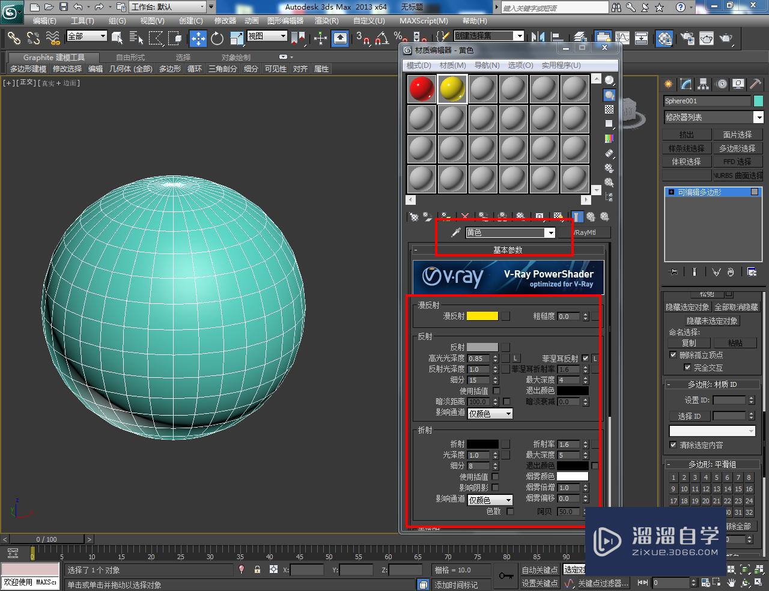Toggle the 删除孤立顶点 checkbox
This screenshot has width=769, height=591.
click(x=673, y=355)
